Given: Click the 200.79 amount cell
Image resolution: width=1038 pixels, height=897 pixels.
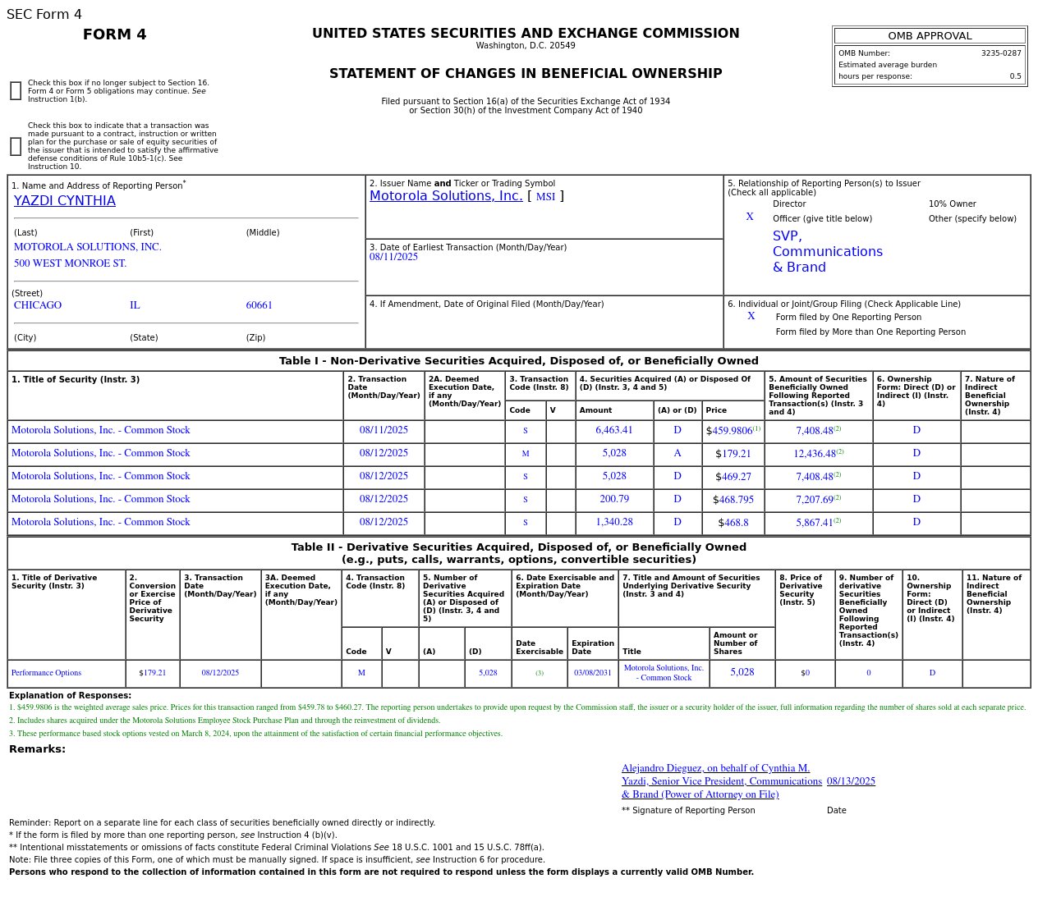Looking at the screenshot, I should coord(614,499).
